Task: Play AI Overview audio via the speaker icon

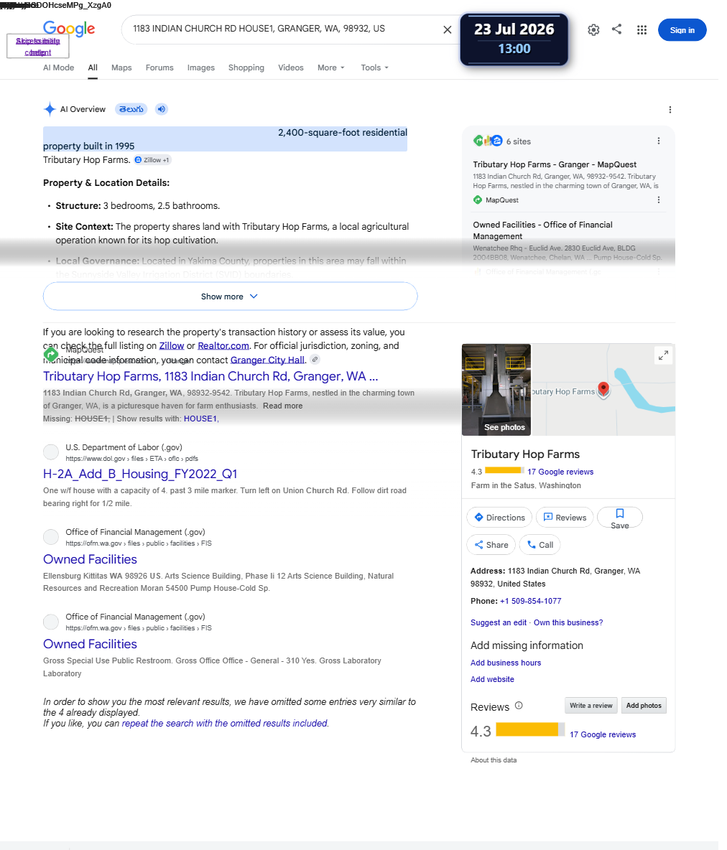Action: pyautogui.click(x=161, y=109)
